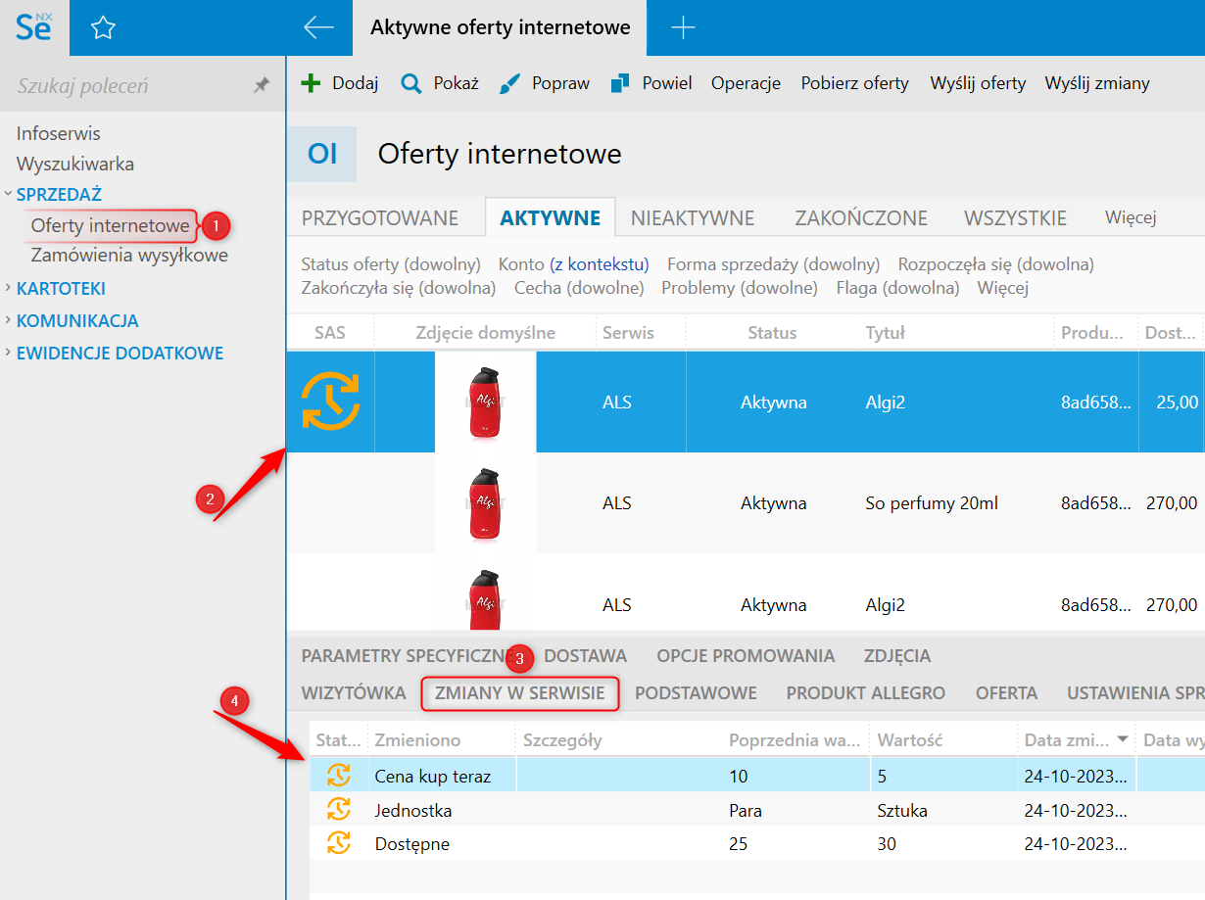Open the Status oferty filter dropdown
Screen dimensions: 1205x900
(391, 264)
